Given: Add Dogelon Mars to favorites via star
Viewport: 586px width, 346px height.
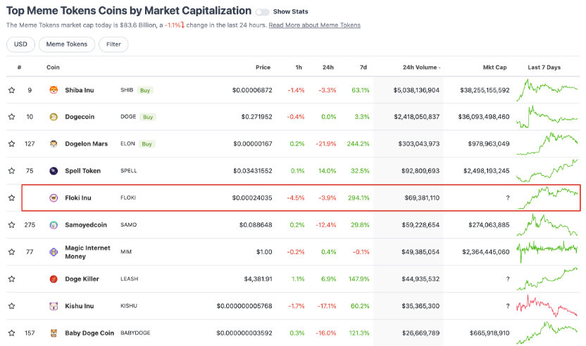Looking at the screenshot, I should coord(11,143).
